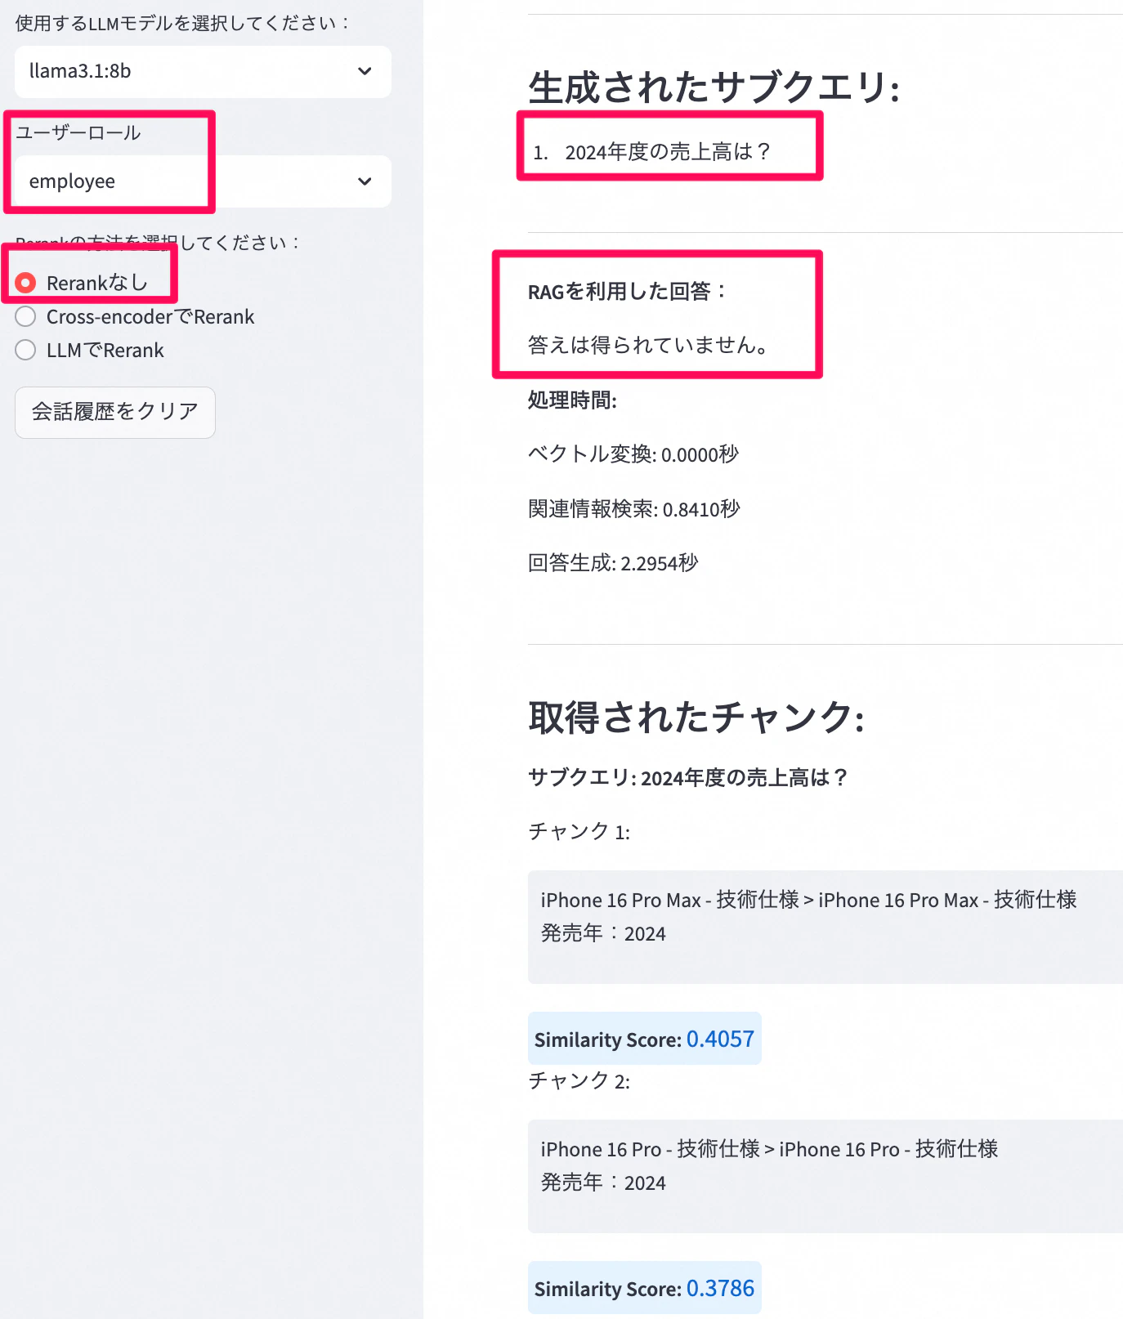Open the llama3.1:8b model dropdown
1123x1319 pixels.
click(x=203, y=72)
